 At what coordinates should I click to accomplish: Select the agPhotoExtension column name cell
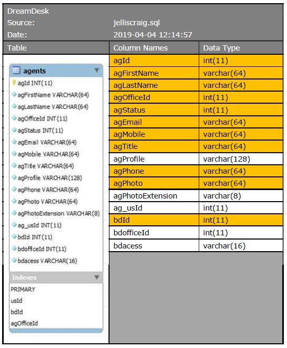point(154,196)
